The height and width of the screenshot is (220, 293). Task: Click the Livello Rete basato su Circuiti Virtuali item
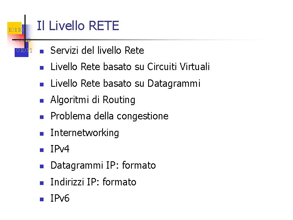[130, 67]
